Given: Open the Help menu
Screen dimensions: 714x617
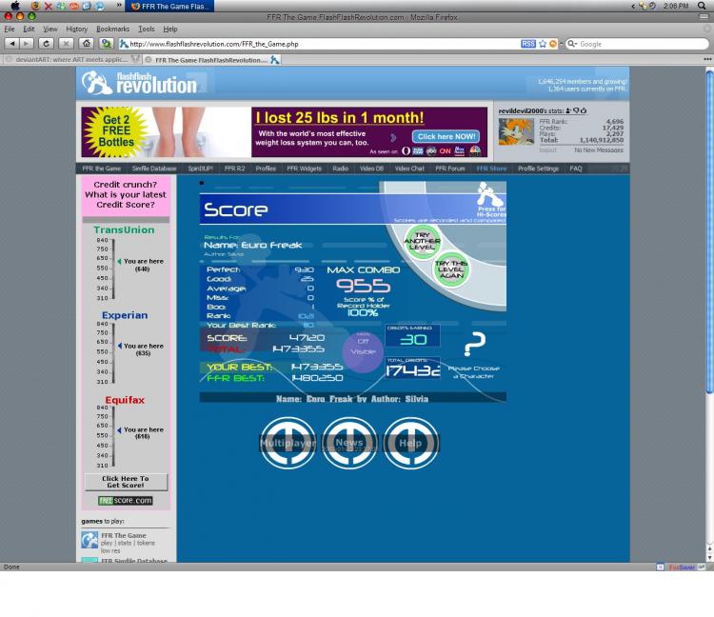Looking at the screenshot, I should pos(170,29).
